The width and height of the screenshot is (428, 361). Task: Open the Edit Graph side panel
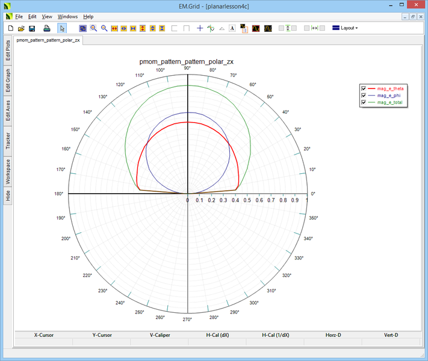pos(8,80)
